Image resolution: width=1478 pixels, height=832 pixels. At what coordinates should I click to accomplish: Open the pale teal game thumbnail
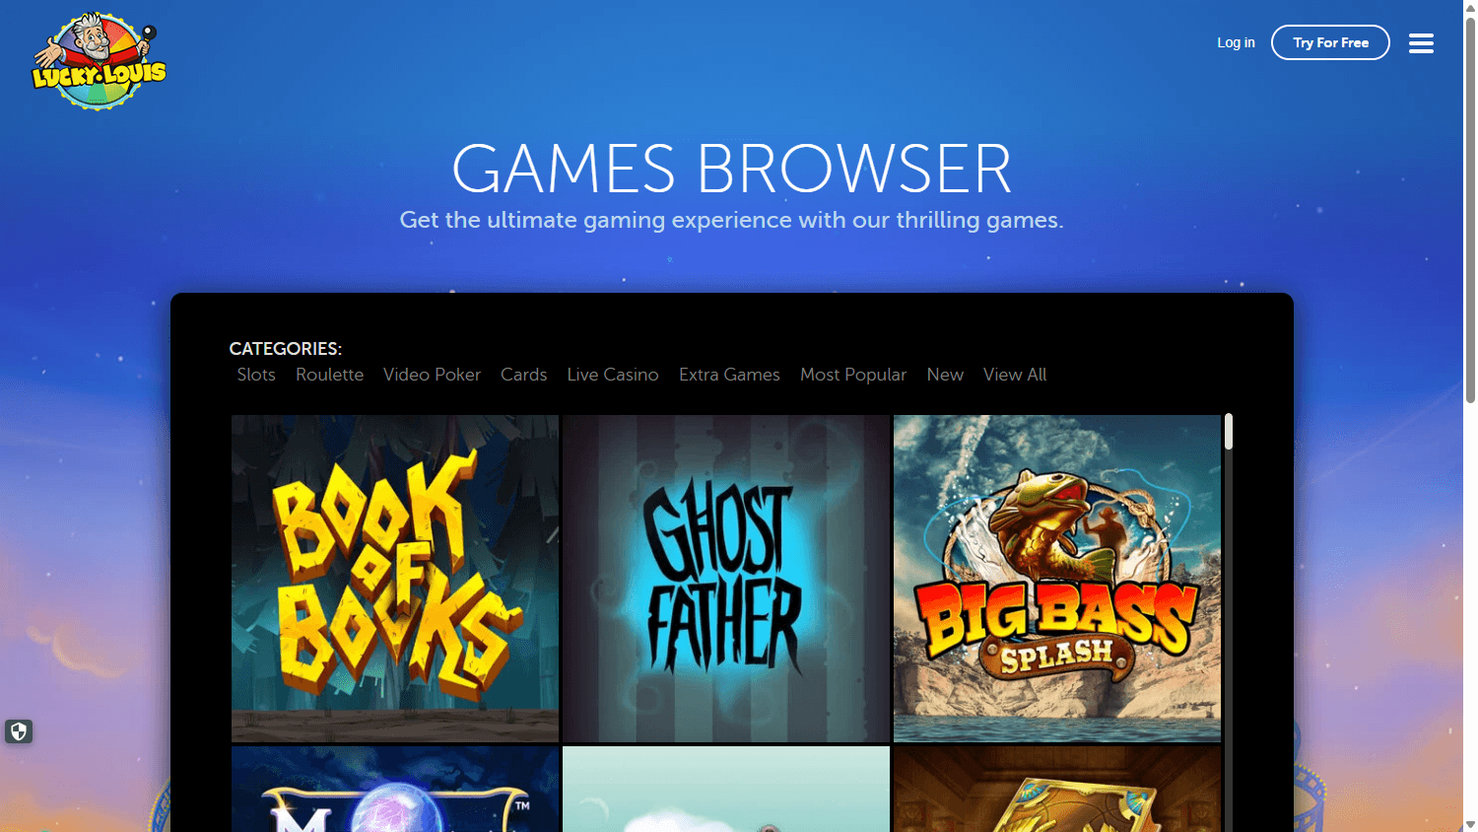click(726, 789)
